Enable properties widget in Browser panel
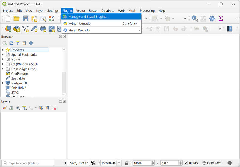Screen dimensions: 240x167 (x=31, y=43)
